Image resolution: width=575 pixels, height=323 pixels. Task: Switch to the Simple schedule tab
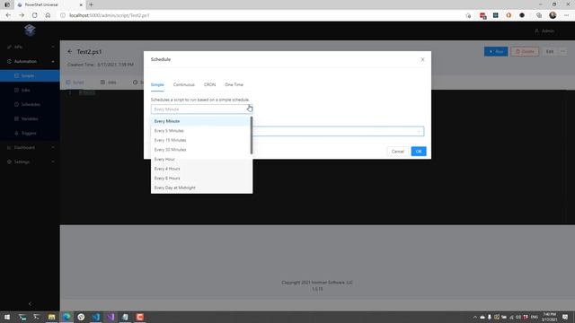pos(157,84)
